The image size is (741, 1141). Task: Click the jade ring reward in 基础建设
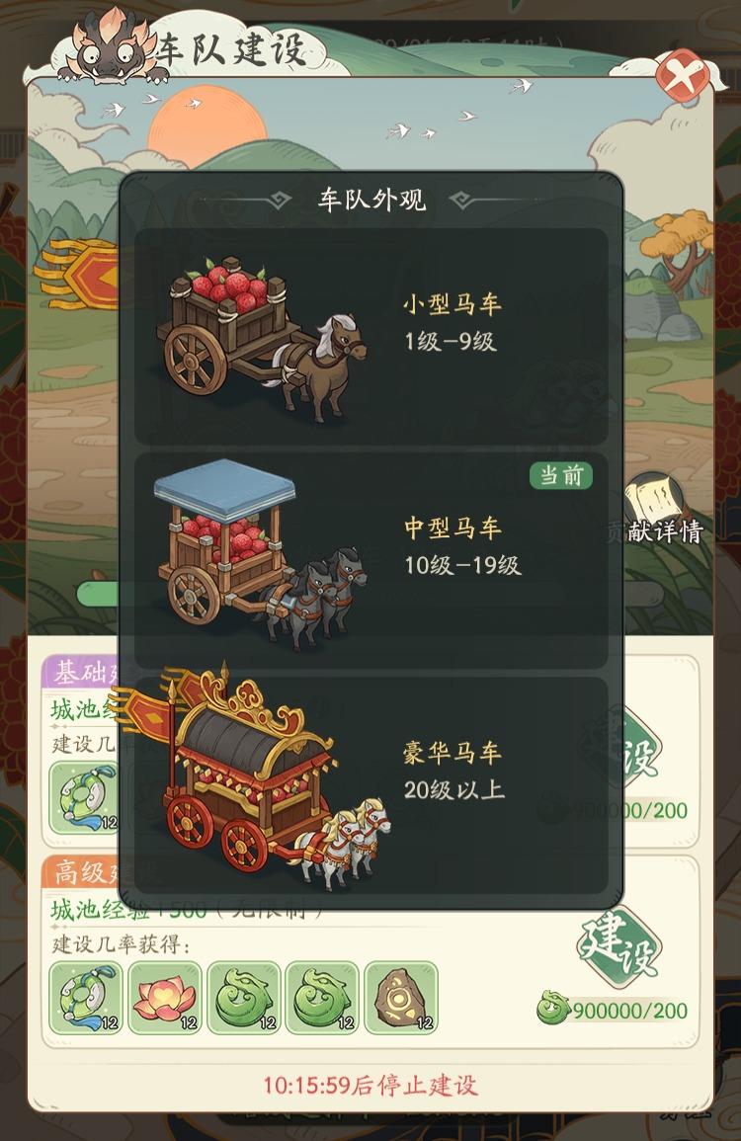click(84, 797)
